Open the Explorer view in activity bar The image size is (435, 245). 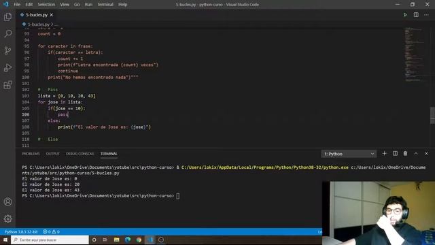point(7,17)
